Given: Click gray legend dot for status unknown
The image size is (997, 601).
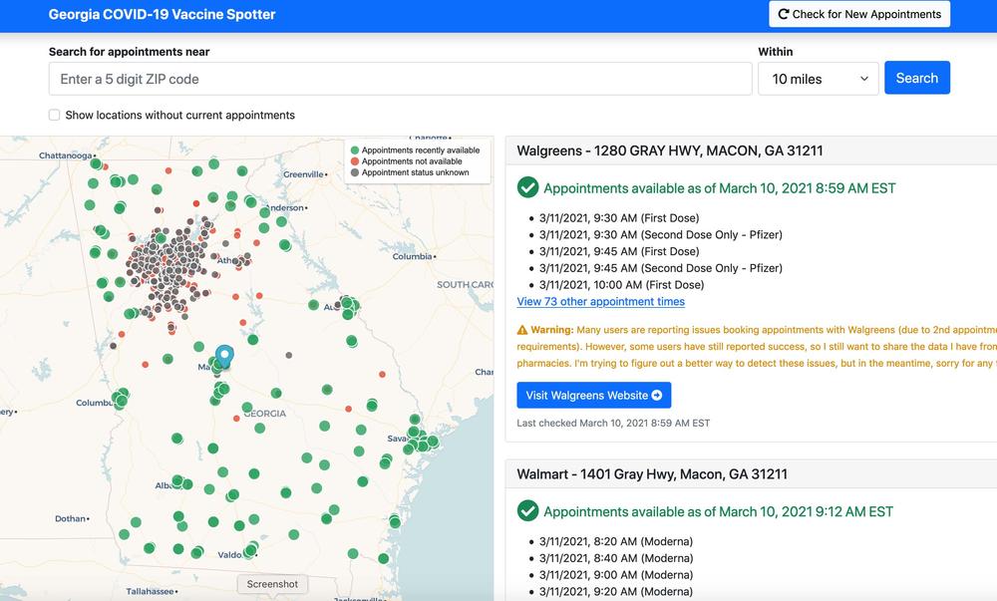Looking at the screenshot, I should [355, 172].
